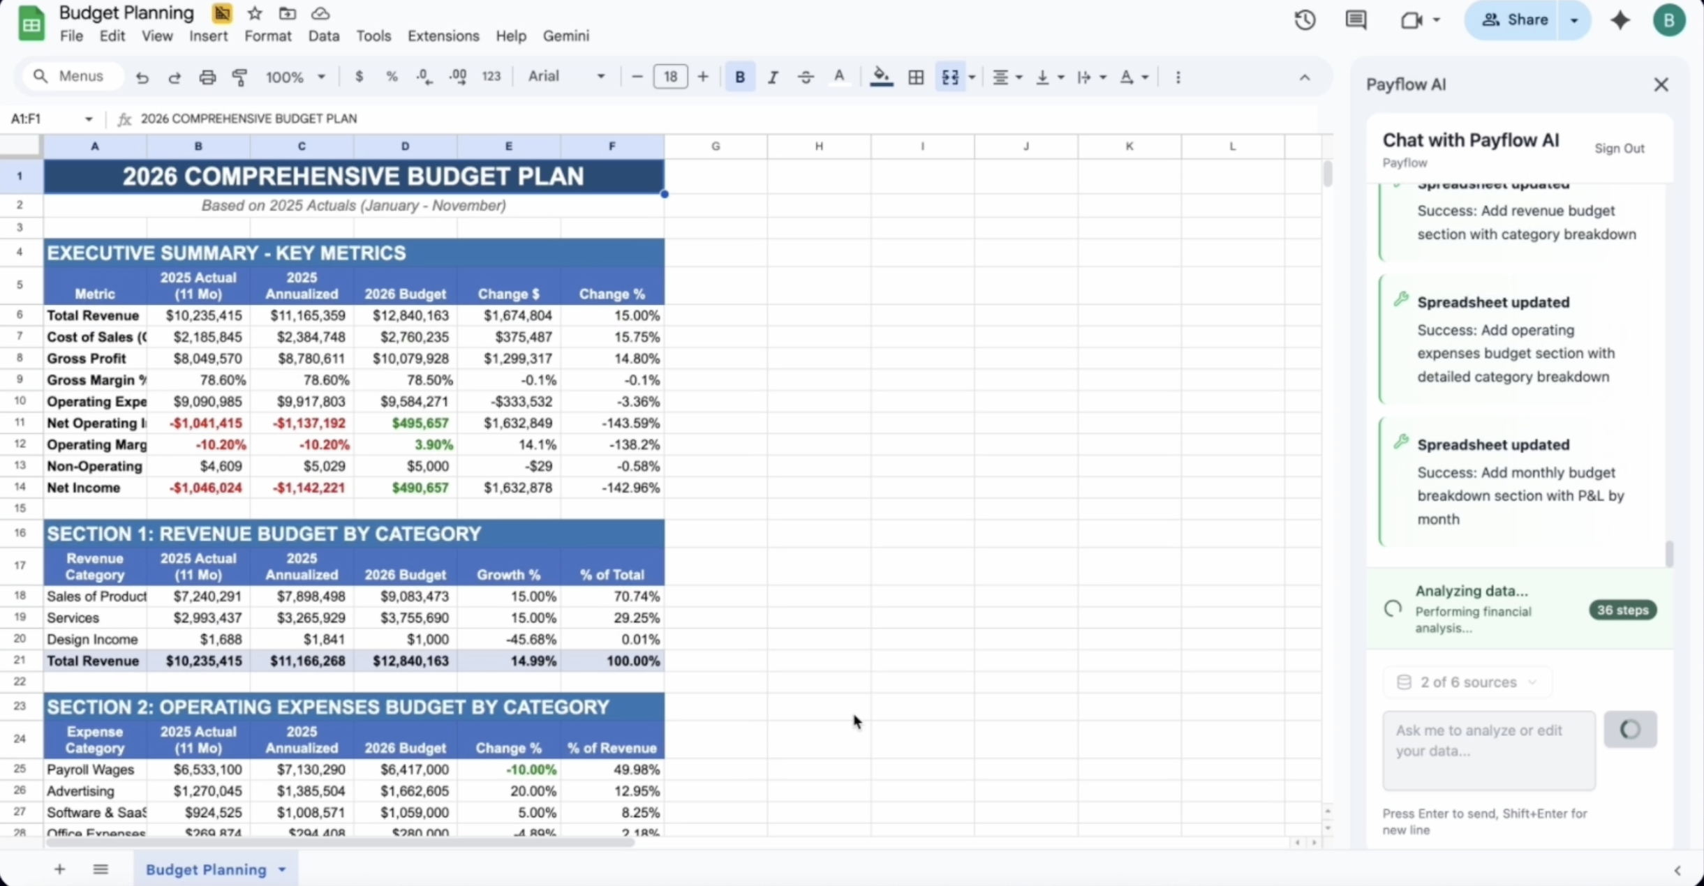
Task: Expand the 2 of 6 sources dropdown
Action: [x=1467, y=682]
